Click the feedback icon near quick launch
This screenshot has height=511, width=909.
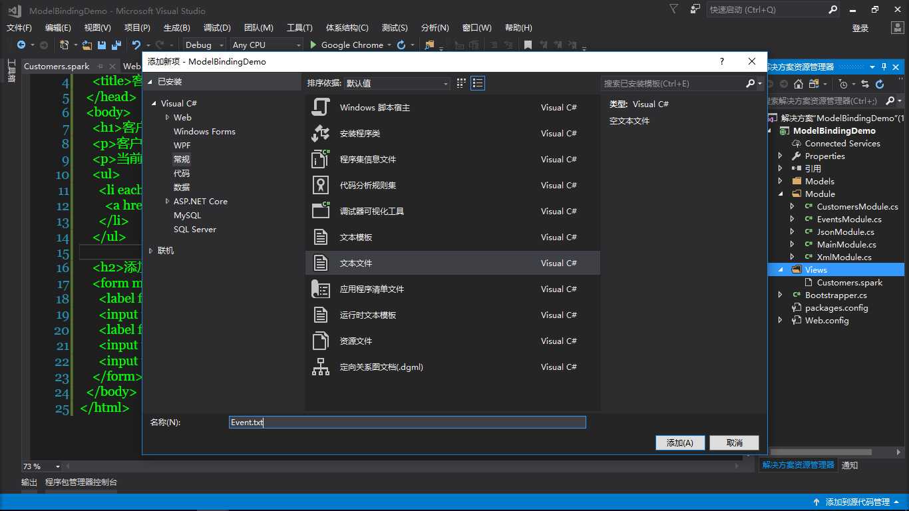695,9
